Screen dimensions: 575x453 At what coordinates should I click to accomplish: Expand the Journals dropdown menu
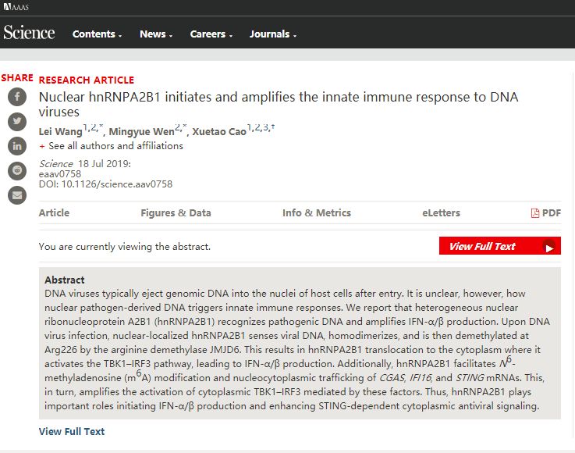[x=273, y=34]
